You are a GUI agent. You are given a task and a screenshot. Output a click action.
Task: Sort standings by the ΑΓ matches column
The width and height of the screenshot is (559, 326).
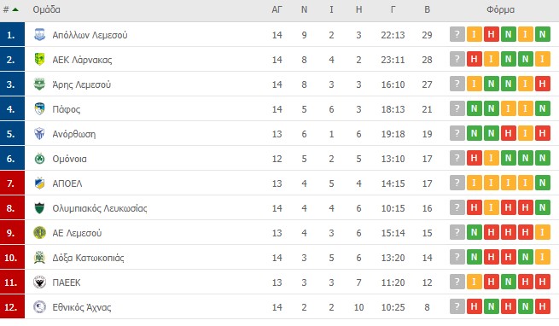(x=277, y=9)
